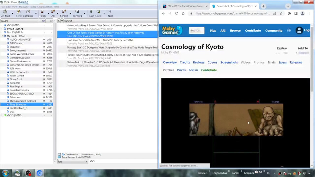Open Forward dropdown arrow
This screenshot has width=315, height=177.
pos(85,13)
